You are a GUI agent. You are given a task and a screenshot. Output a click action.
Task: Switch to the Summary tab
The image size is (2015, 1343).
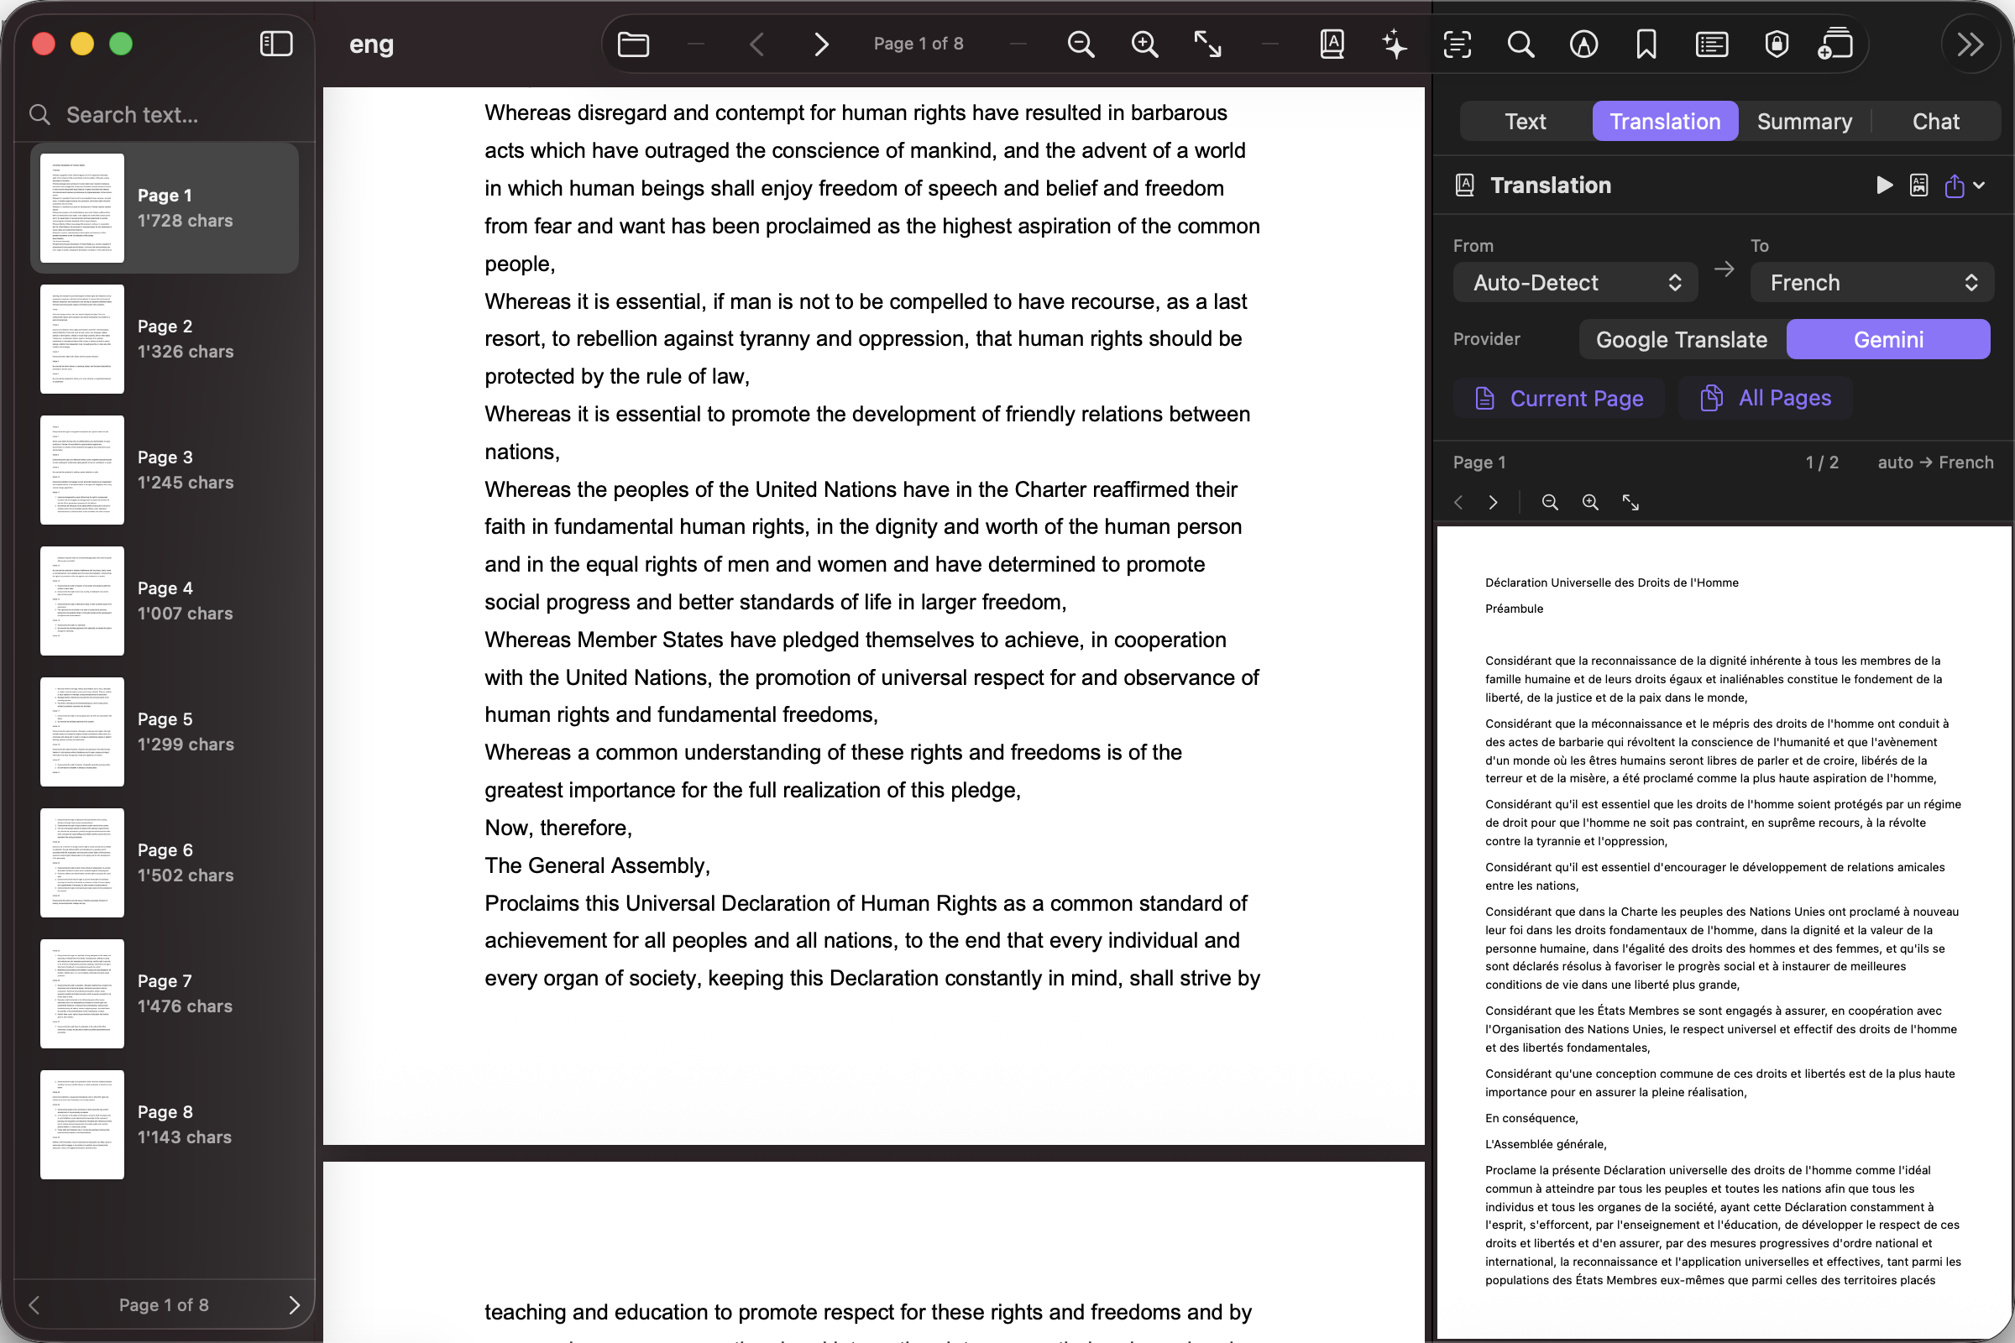1803,121
